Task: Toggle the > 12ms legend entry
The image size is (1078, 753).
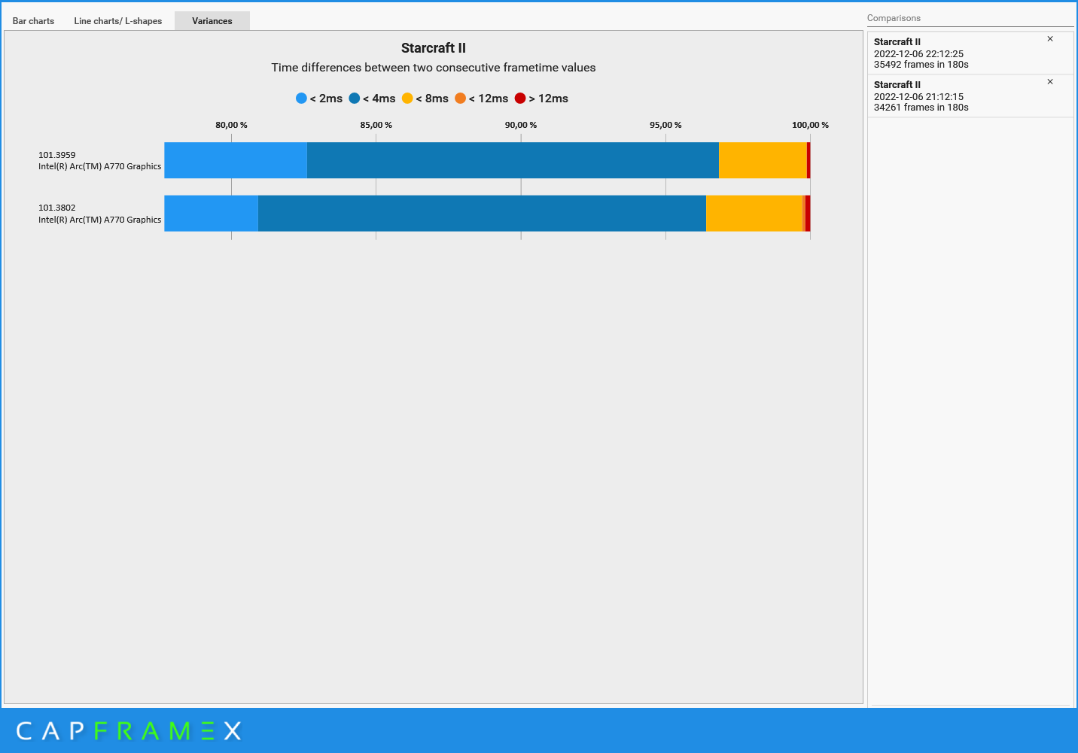Action: [x=541, y=99]
